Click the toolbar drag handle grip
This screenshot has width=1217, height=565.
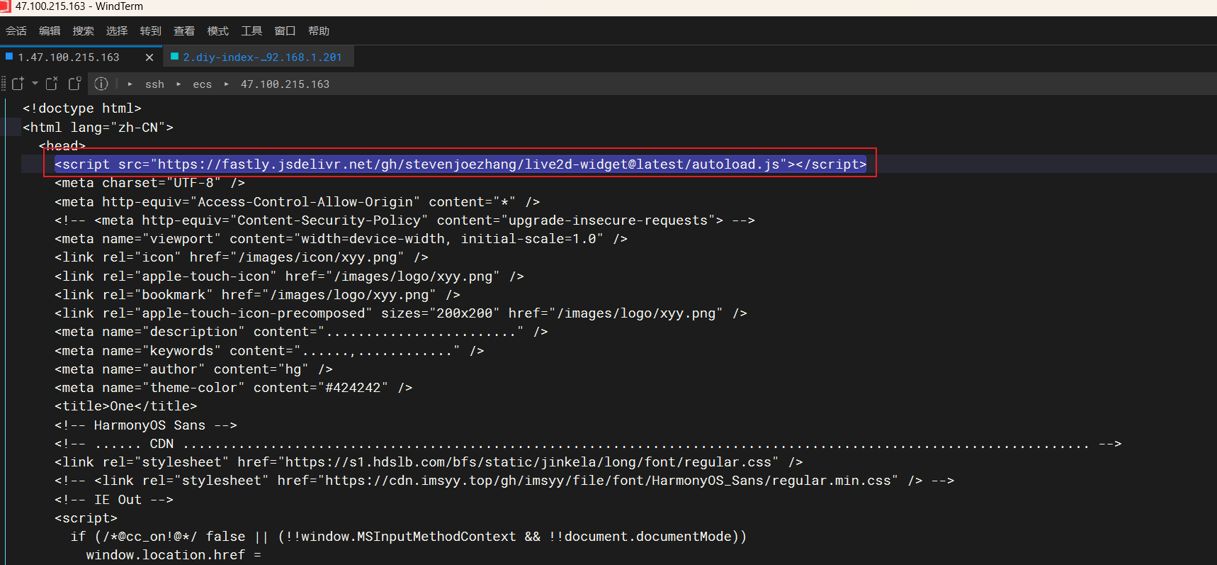pyautogui.click(x=4, y=84)
